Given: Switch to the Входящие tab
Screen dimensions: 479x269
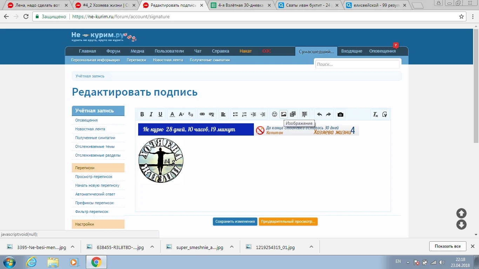Looking at the screenshot, I should pyautogui.click(x=352, y=51).
